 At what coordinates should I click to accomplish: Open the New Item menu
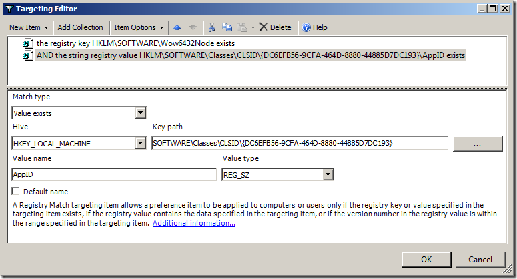[x=28, y=27]
